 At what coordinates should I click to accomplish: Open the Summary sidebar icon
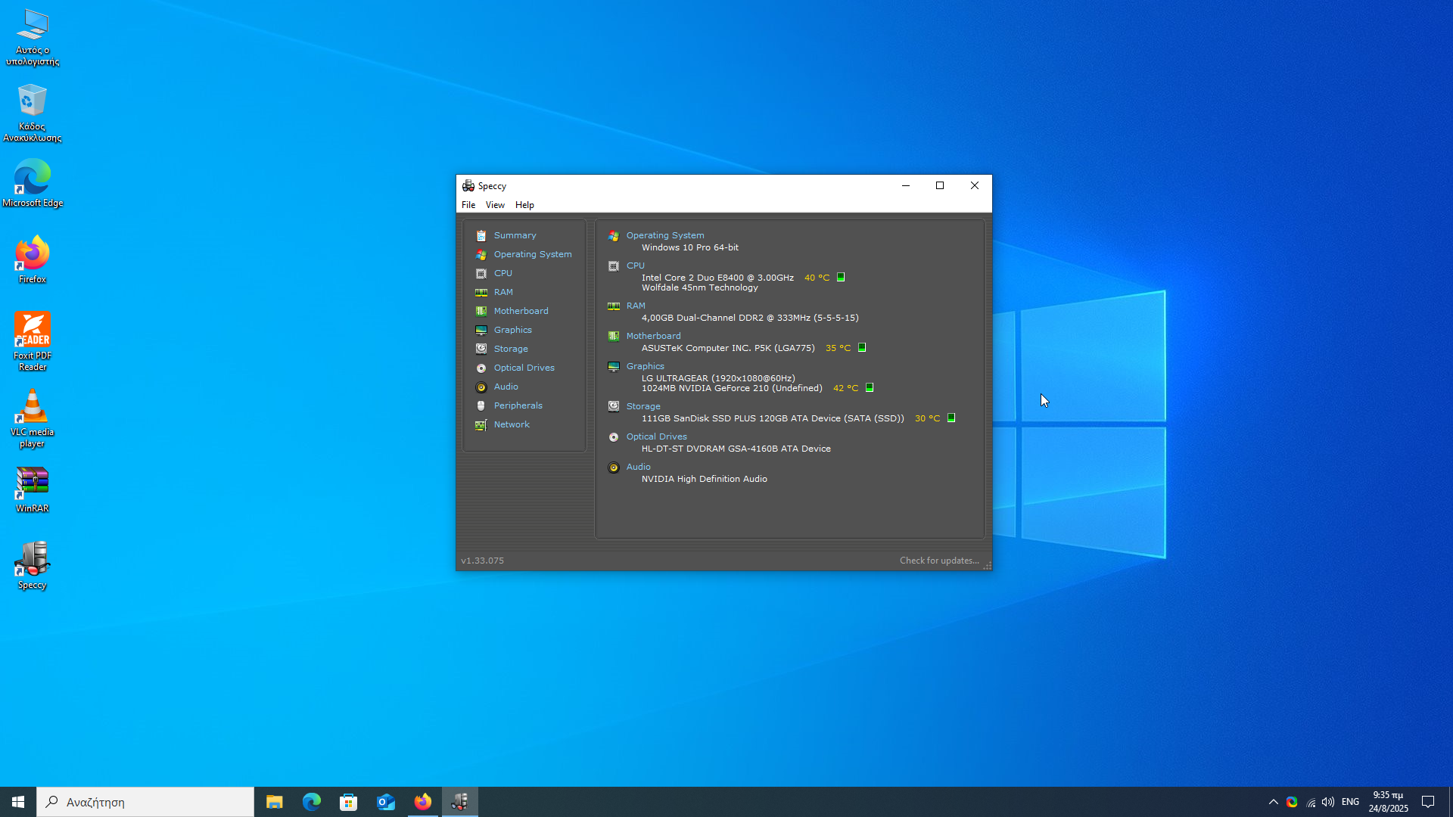pos(481,236)
